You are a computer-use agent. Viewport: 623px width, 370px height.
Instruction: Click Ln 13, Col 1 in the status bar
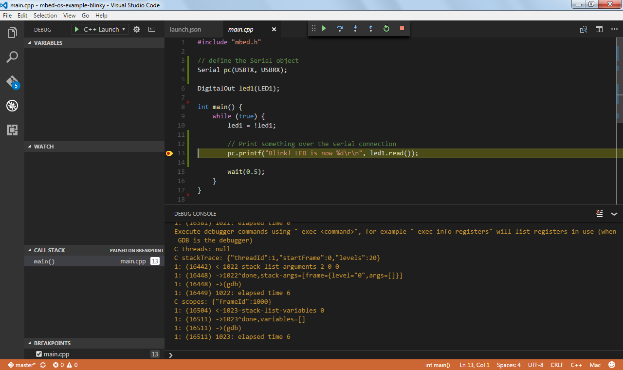click(x=474, y=365)
